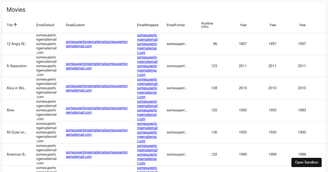Image resolution: width=328 pixels, height=172 pixels.
Task: Sort by the first Year column header
Action: click(243, 25)
